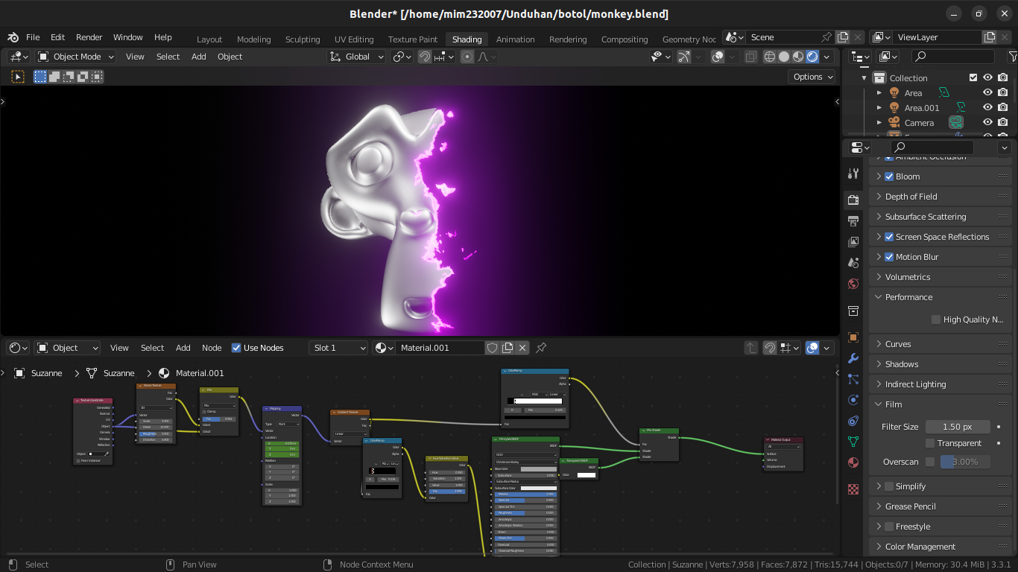Open the Shading workspace tab

point(467,39)
